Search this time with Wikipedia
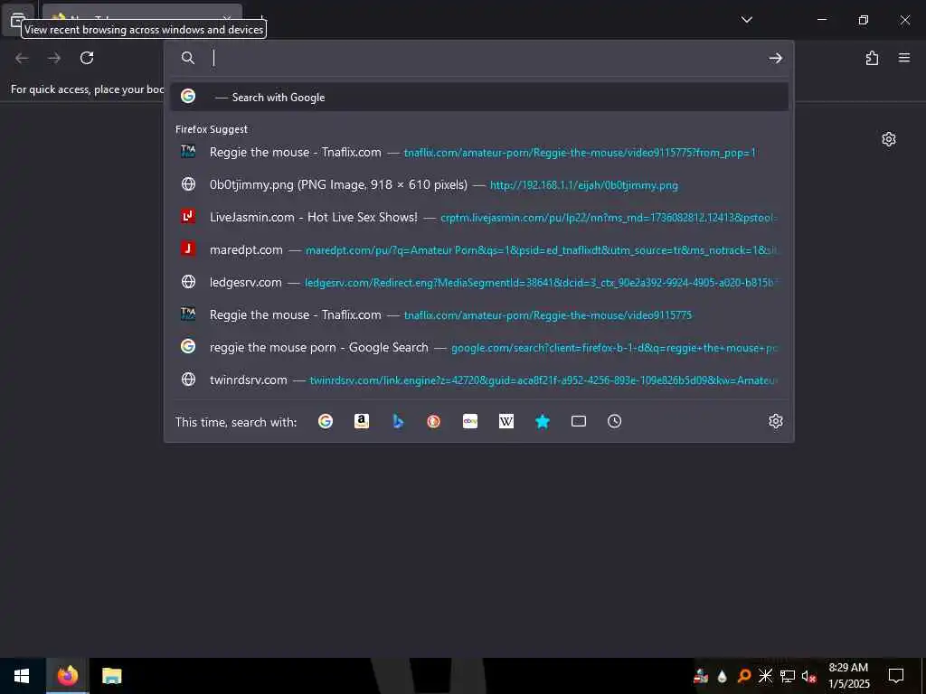The width and height of the screenshot is (926, 694). [506, 421]
